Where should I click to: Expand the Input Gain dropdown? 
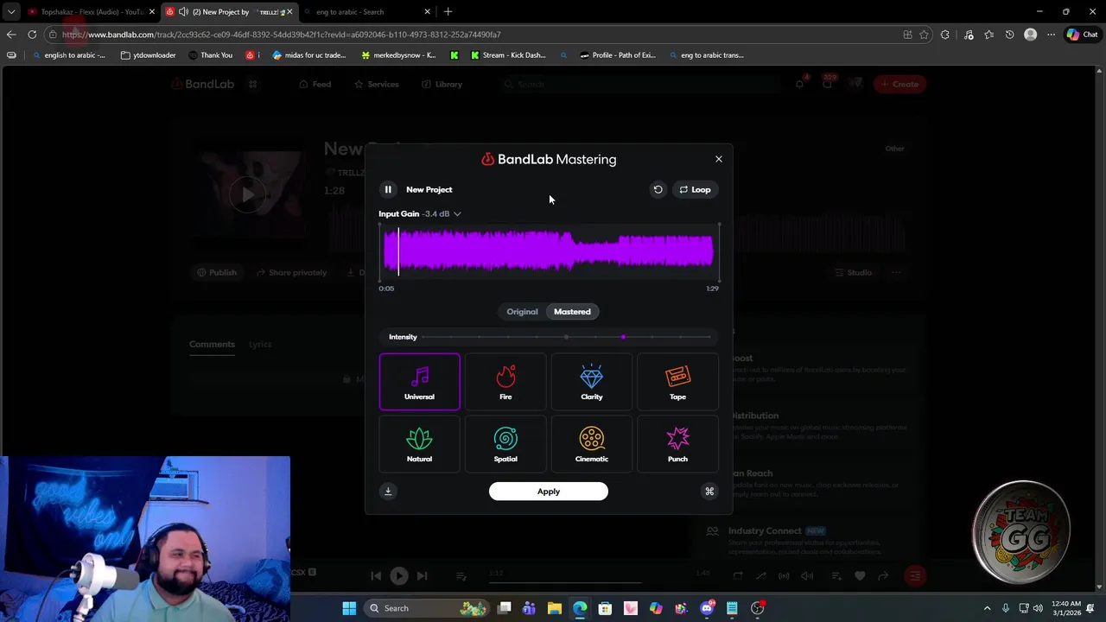(x=457, y=213)
